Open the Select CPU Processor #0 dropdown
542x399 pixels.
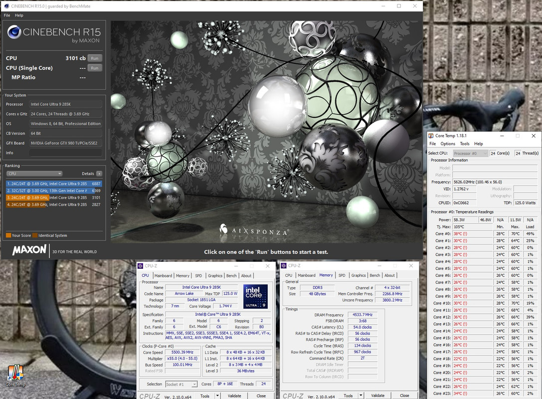pos(470,153)
